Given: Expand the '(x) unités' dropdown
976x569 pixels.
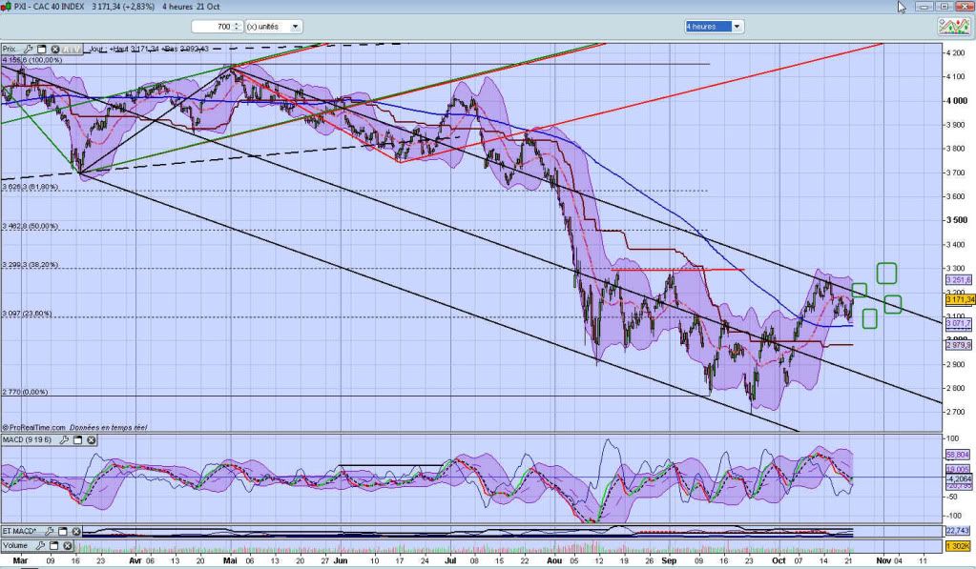Looking at the screenshot, I should click(x=294, y=27).
